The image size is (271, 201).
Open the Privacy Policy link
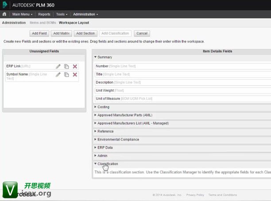195,195
